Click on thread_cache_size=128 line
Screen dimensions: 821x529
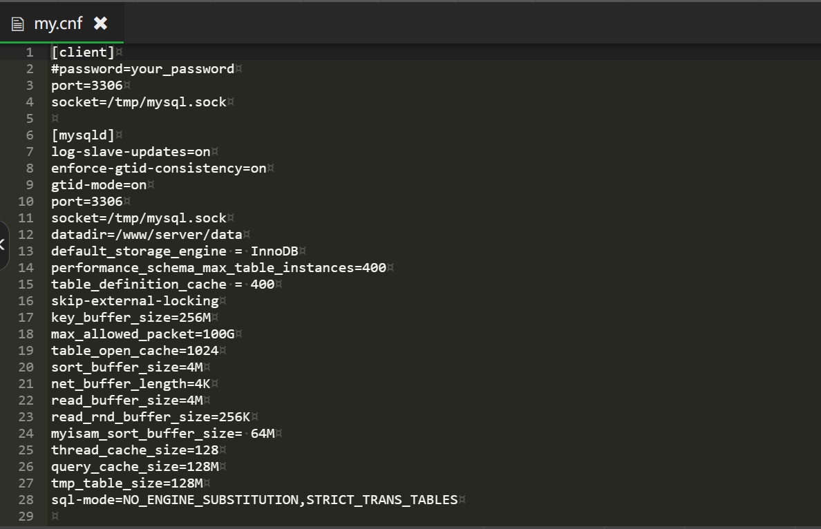tap(135, 450)
